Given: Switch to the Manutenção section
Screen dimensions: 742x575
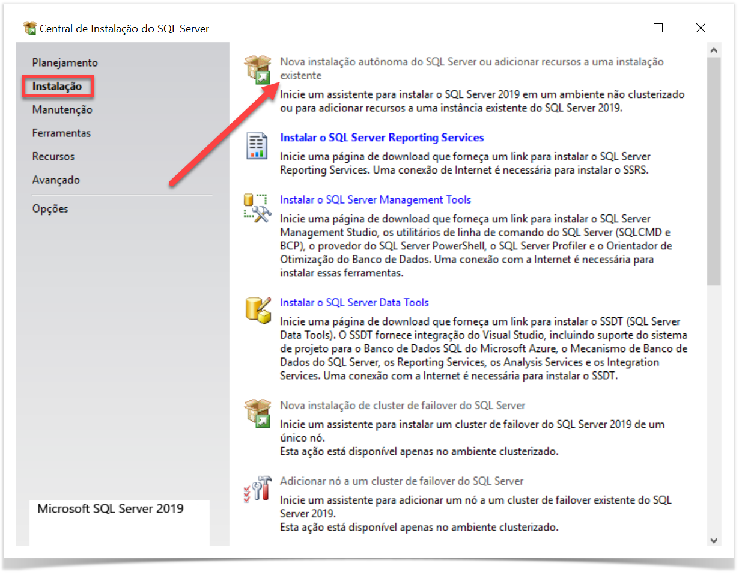Looking at the screenshot, I should (x=62, y=109).
